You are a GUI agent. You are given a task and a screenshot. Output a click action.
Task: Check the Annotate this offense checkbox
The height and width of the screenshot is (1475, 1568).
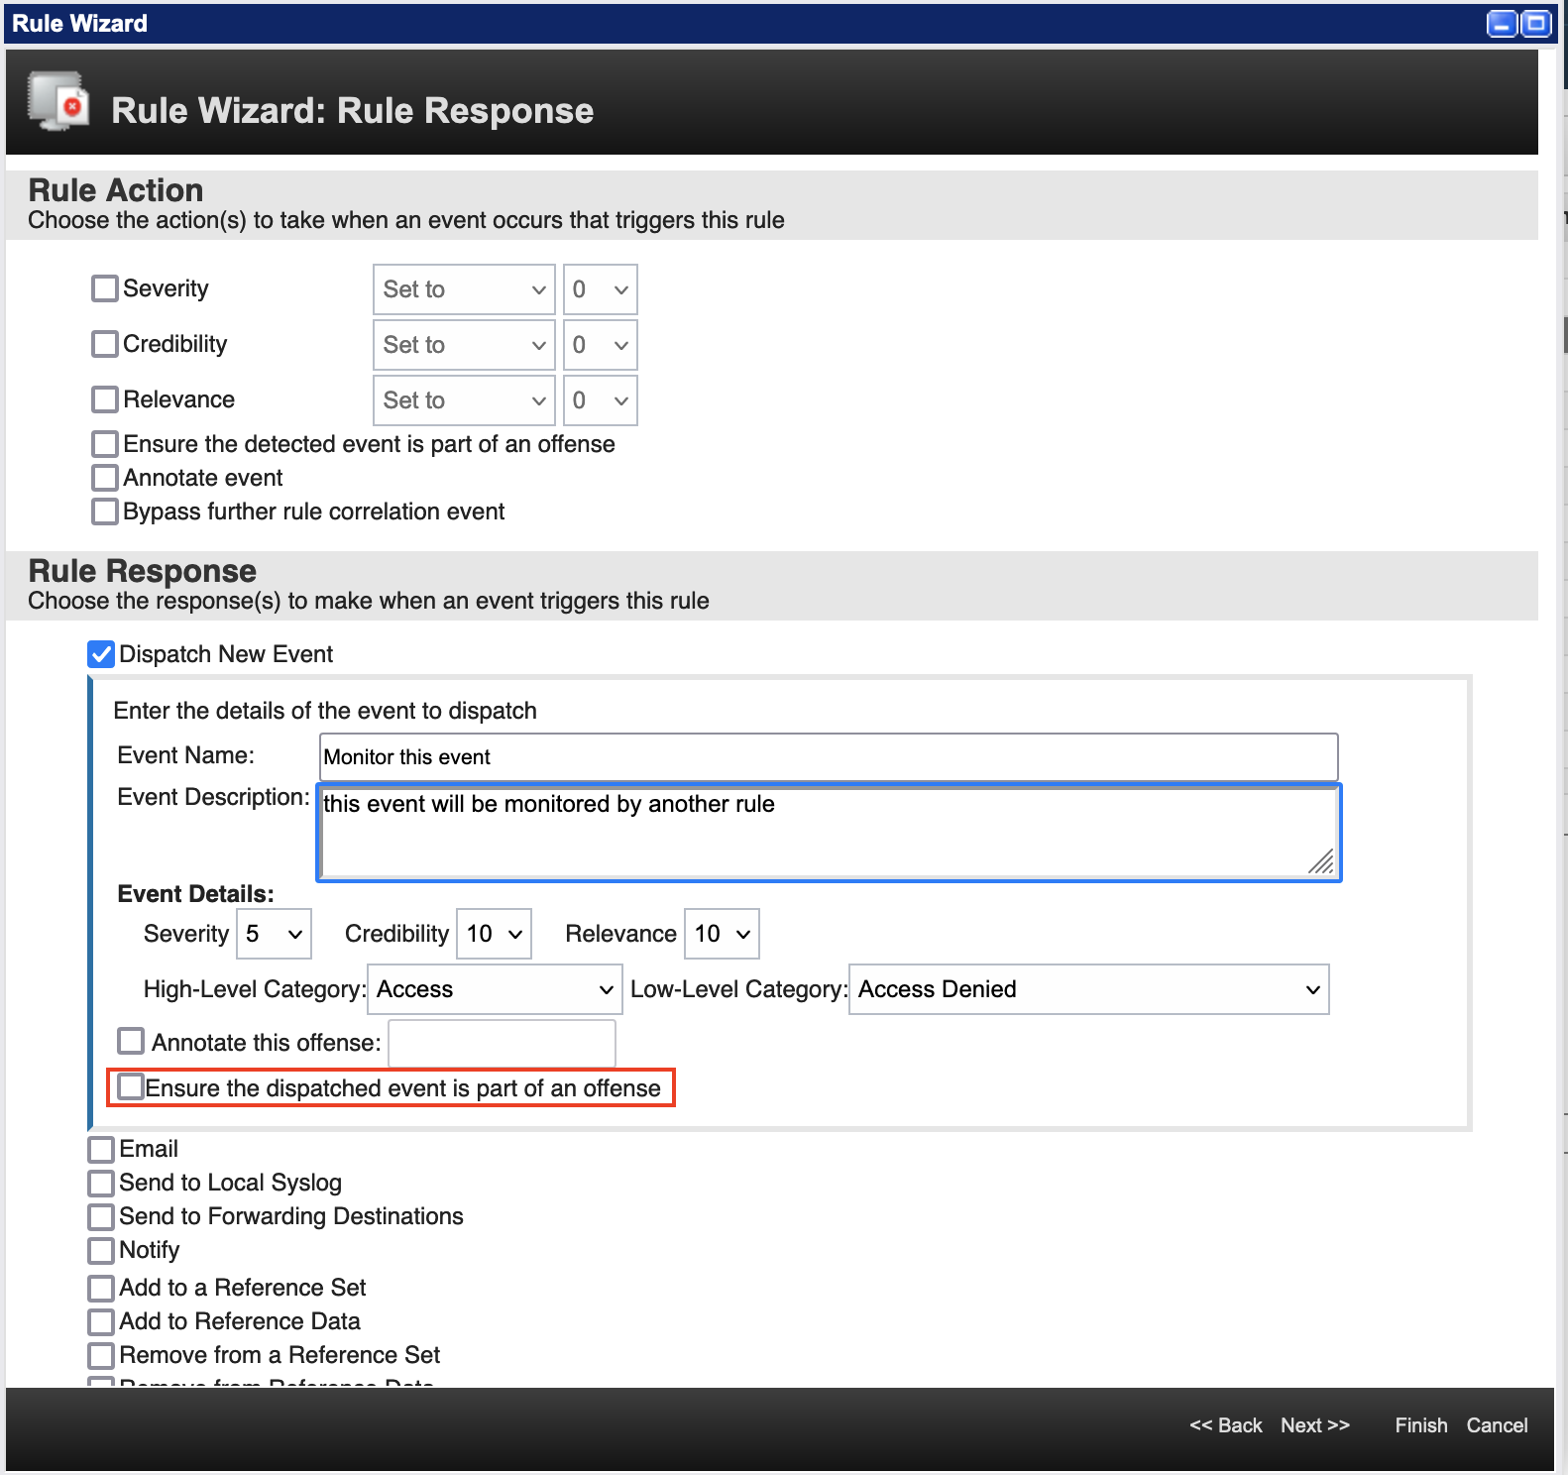pos(131,1041)
